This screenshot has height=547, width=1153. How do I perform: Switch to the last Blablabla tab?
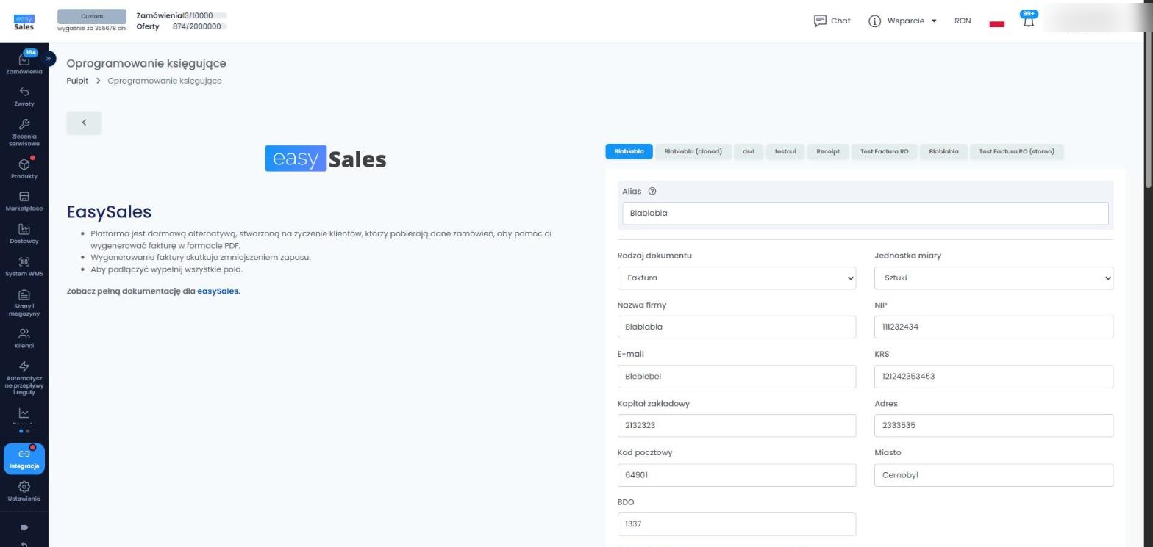(943, 151)
